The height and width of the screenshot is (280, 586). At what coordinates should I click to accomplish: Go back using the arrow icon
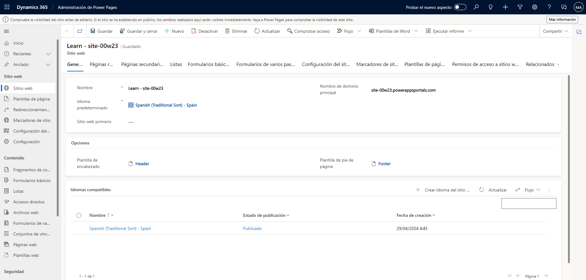(x=67, y=31)
